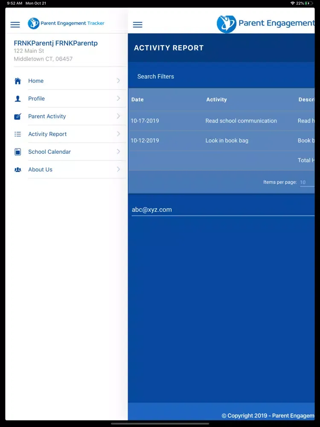Screen dimensions: 320x427
Task: Tap the hamburger menu in the sidebar header
Action: pos(15,24)
